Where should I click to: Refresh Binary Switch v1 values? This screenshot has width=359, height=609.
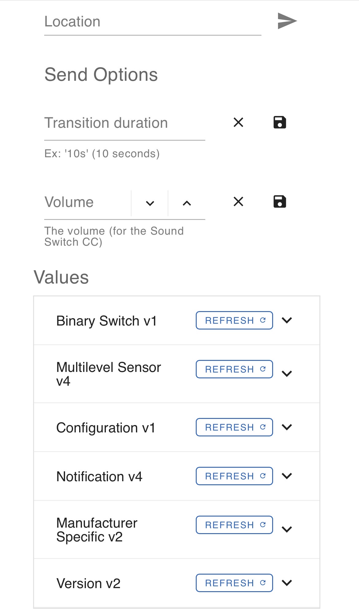click(234, 320)
